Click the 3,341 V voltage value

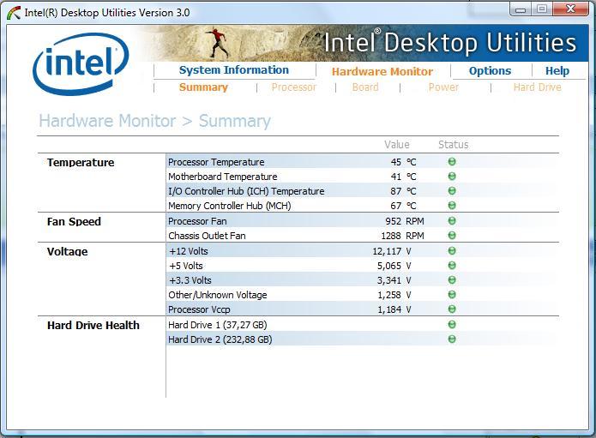(394, 280)
